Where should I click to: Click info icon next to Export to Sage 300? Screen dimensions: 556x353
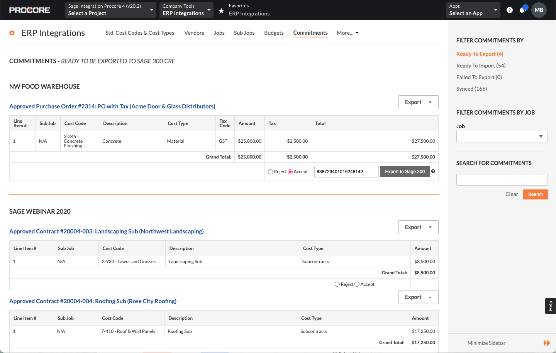tap(433, 171)
